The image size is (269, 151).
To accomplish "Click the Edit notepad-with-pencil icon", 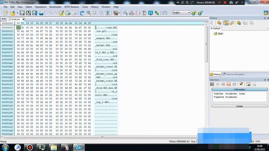I will pyautogui.click(x=61, y=13).
